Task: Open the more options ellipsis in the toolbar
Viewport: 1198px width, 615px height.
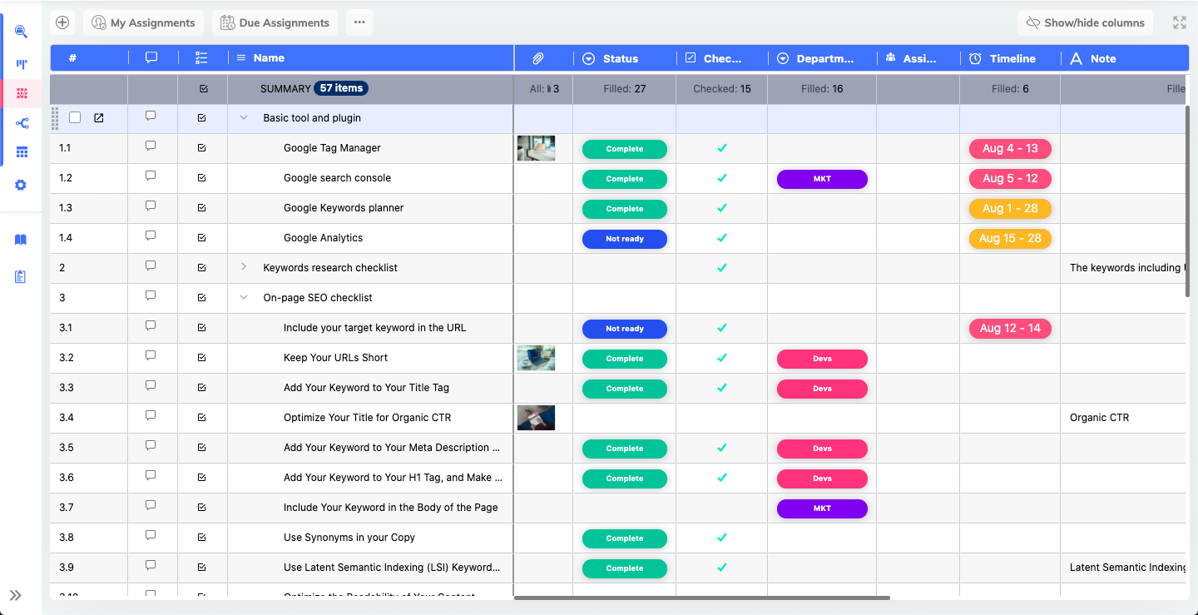Action: [359, 22]
